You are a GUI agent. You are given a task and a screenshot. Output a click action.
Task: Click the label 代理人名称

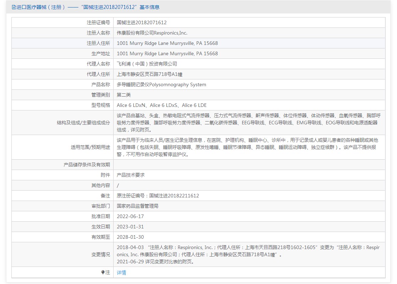pos(98,64)
